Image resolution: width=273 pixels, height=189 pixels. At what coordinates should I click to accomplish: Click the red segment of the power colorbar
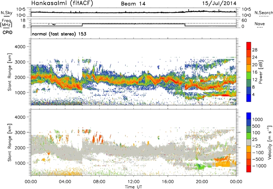coord(249,46)
